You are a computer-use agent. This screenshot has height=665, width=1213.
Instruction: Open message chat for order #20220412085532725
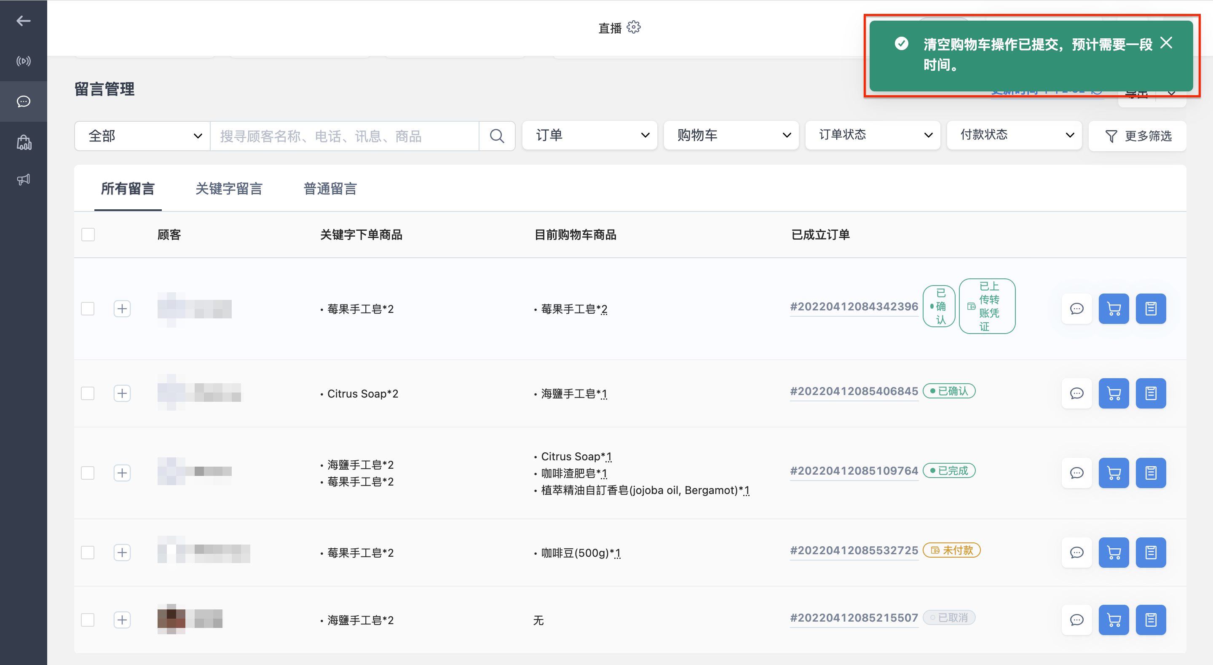click(1076, 553)
